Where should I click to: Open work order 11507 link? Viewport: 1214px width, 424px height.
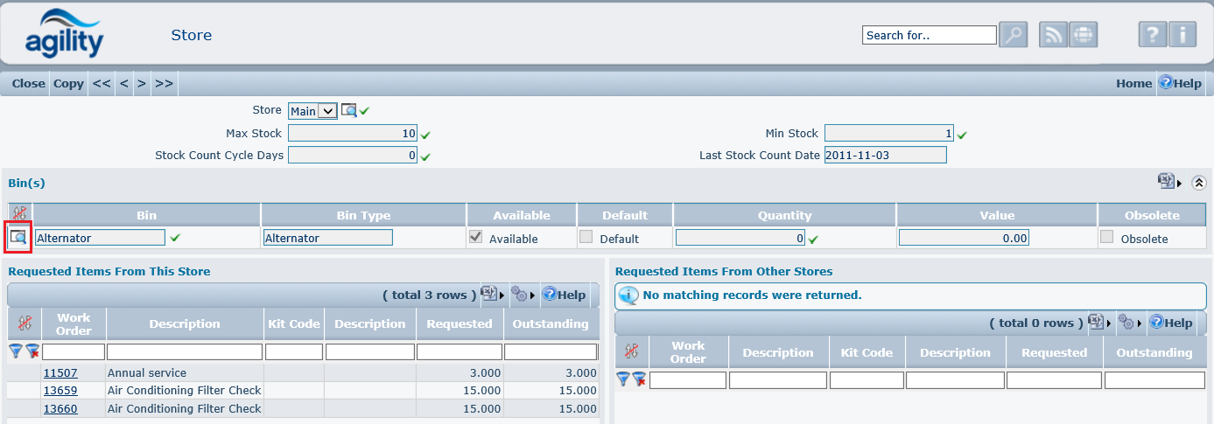(60, 372)
